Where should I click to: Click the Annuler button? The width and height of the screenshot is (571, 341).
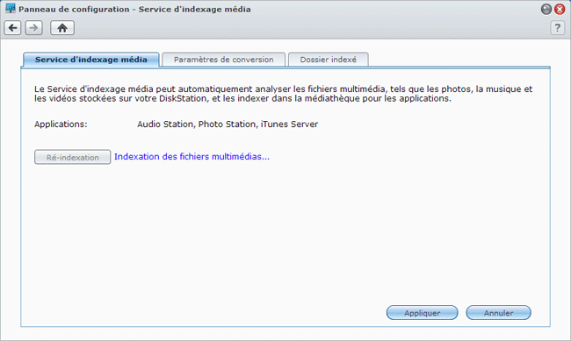pos(499,313)
